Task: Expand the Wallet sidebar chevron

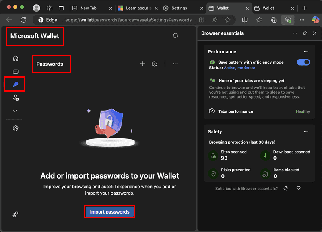Action: coord(16,111)
